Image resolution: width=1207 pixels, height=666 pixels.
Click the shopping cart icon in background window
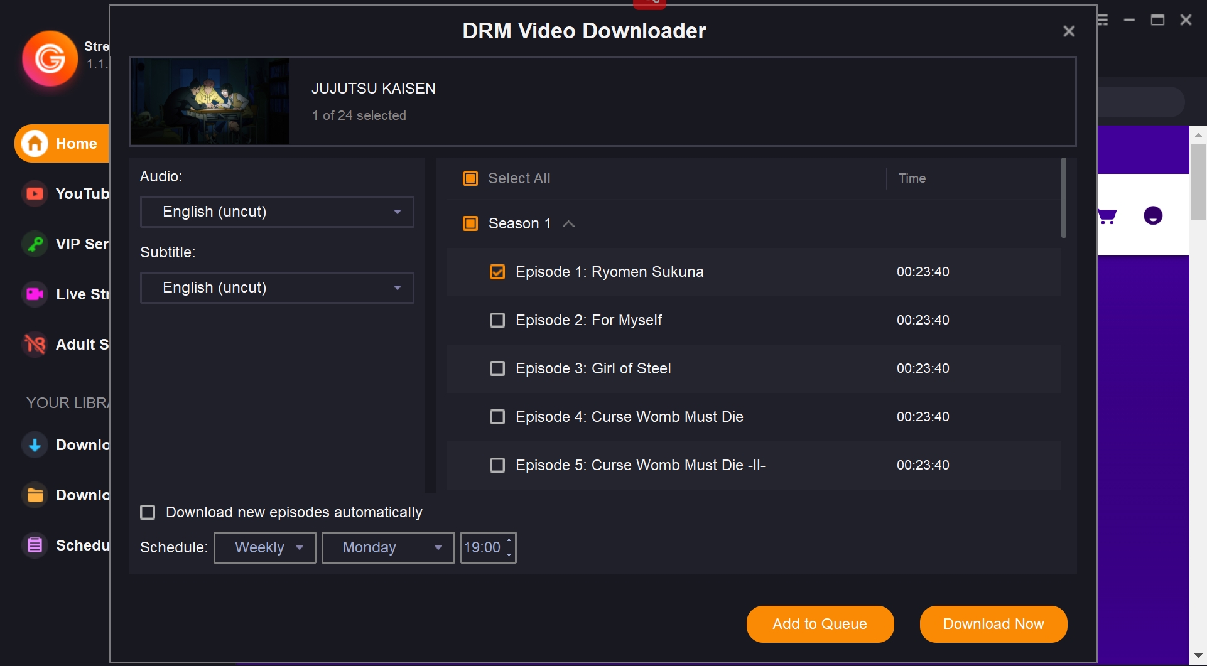1107,217
